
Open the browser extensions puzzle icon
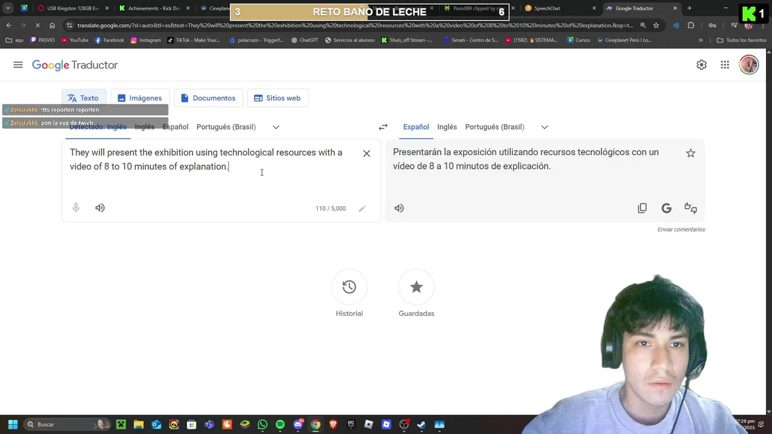coord(691,25)
